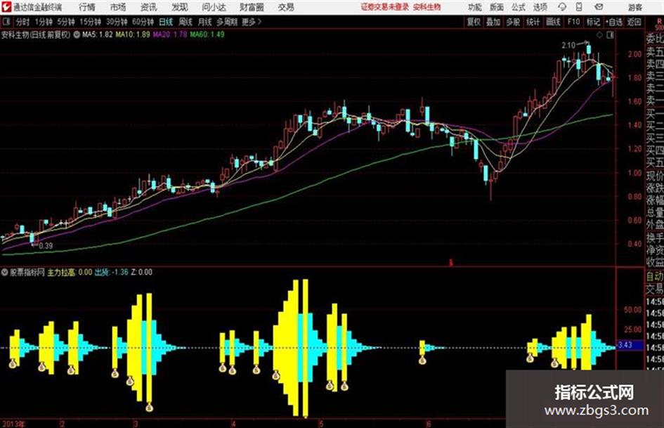Screen dimensions: 664x428
Task: Toggle the side panel icon left of 分时
Action: pos(6,22)
